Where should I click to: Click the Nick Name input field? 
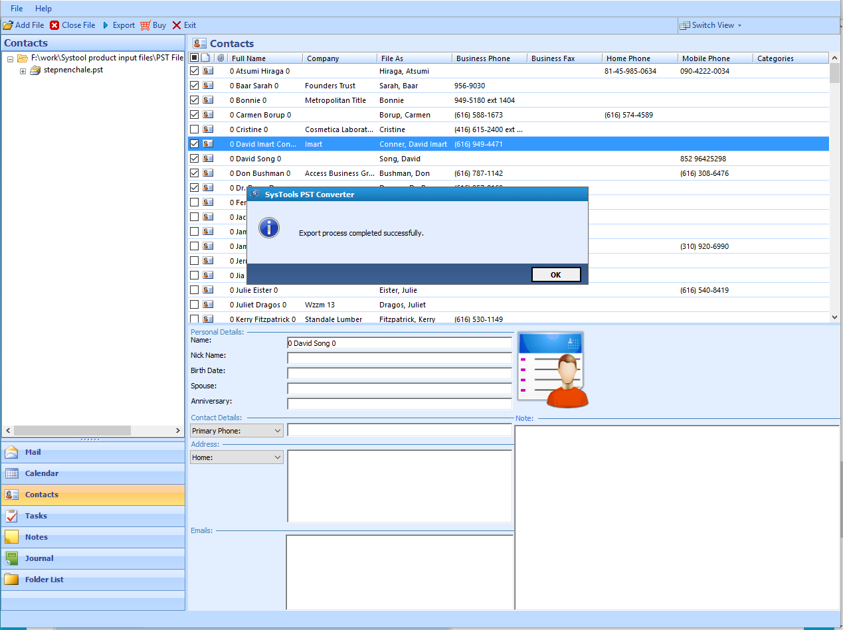tap(399, 358)
